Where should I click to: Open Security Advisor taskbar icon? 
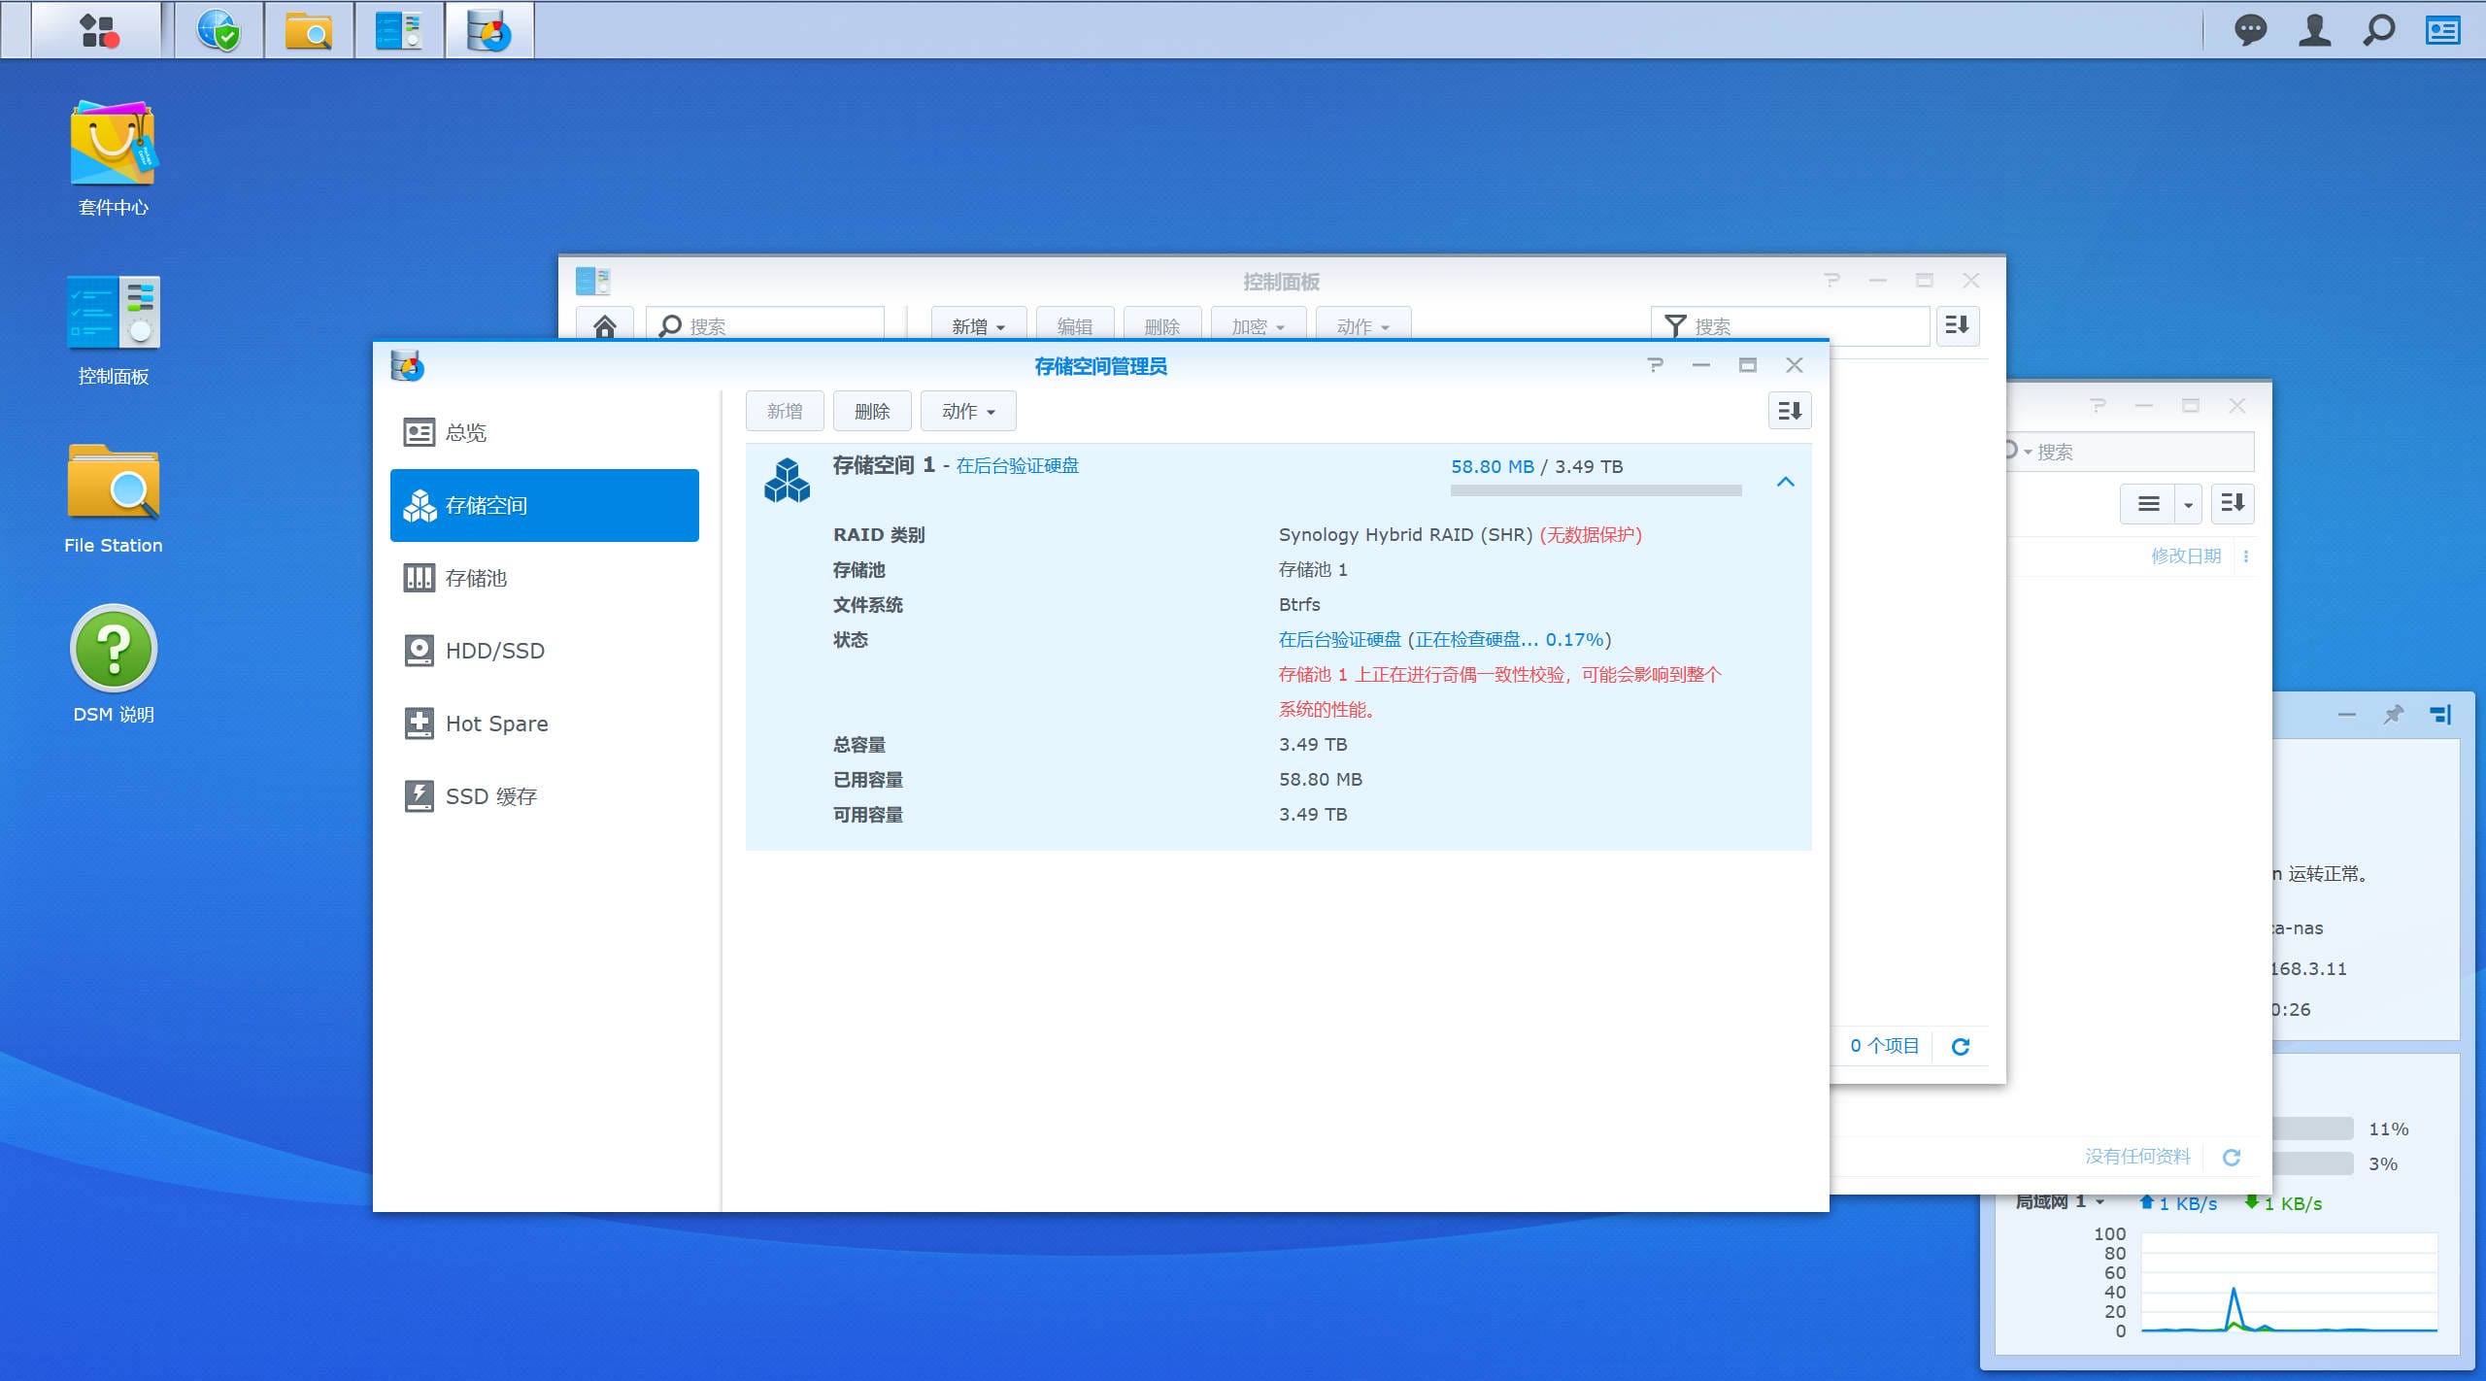(x=218, y=30)
